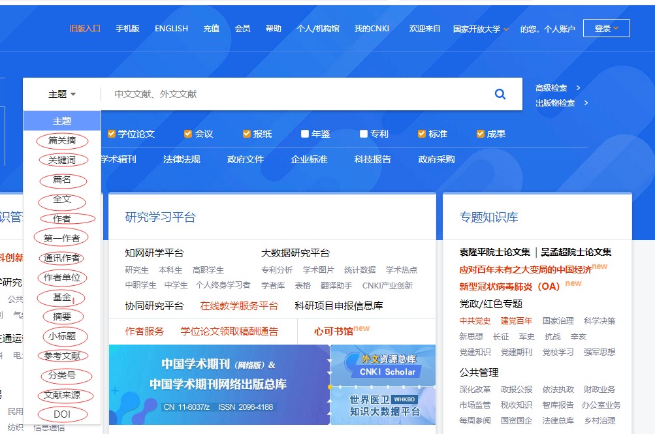Open 科研项目申报信息库 link
Screen dimensions: 655x434
[x=339, y=306]
